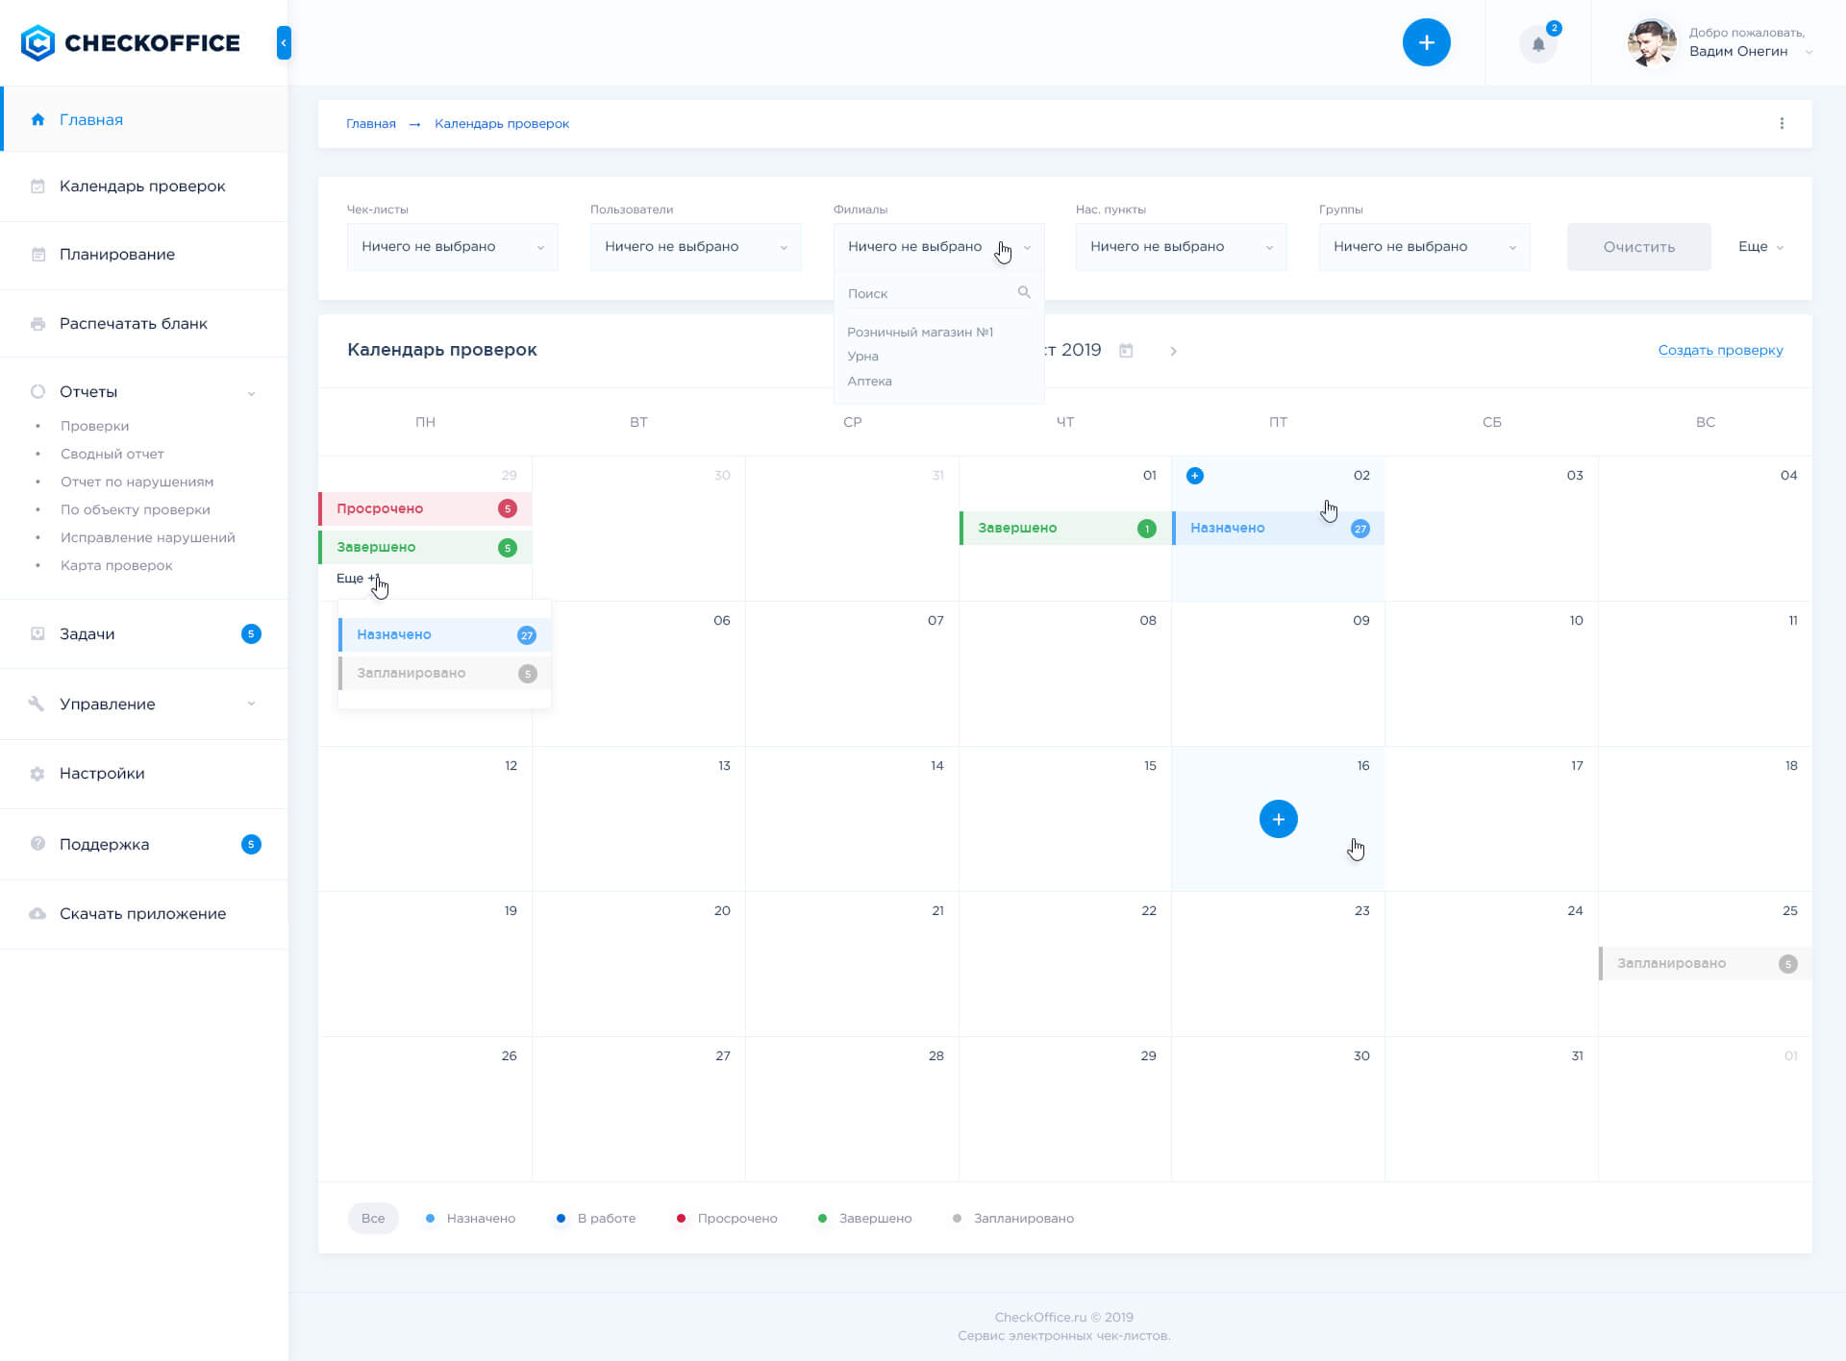Toggle the Просрочено legend filter
This screenshot has width=1846, height=1361.
point(727,1218)
